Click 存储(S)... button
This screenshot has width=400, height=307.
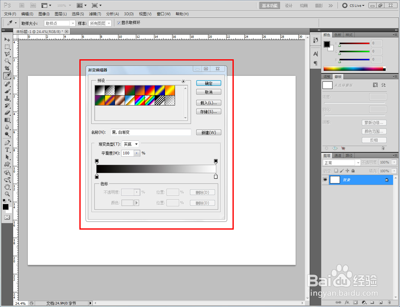pyautogui.click(x=209, y=112)
